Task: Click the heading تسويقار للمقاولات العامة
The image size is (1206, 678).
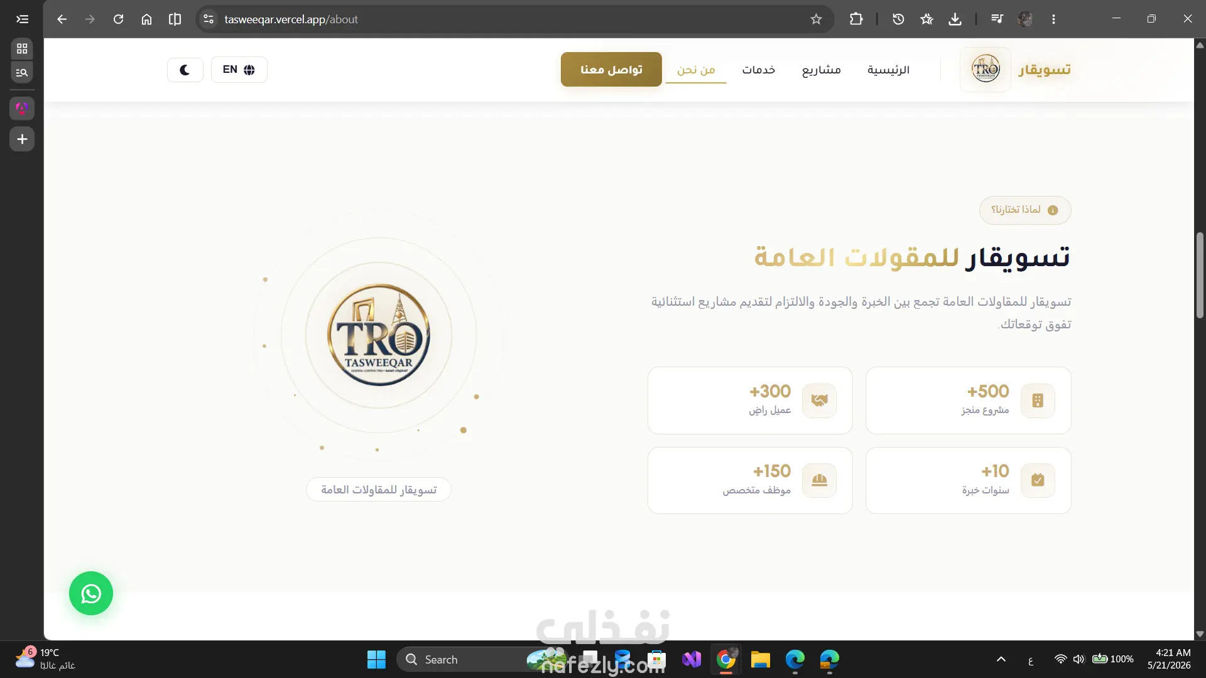Action: coord(913,257)
